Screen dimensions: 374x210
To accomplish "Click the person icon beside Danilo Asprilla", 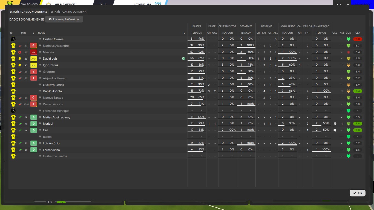I will pos(40,91).
